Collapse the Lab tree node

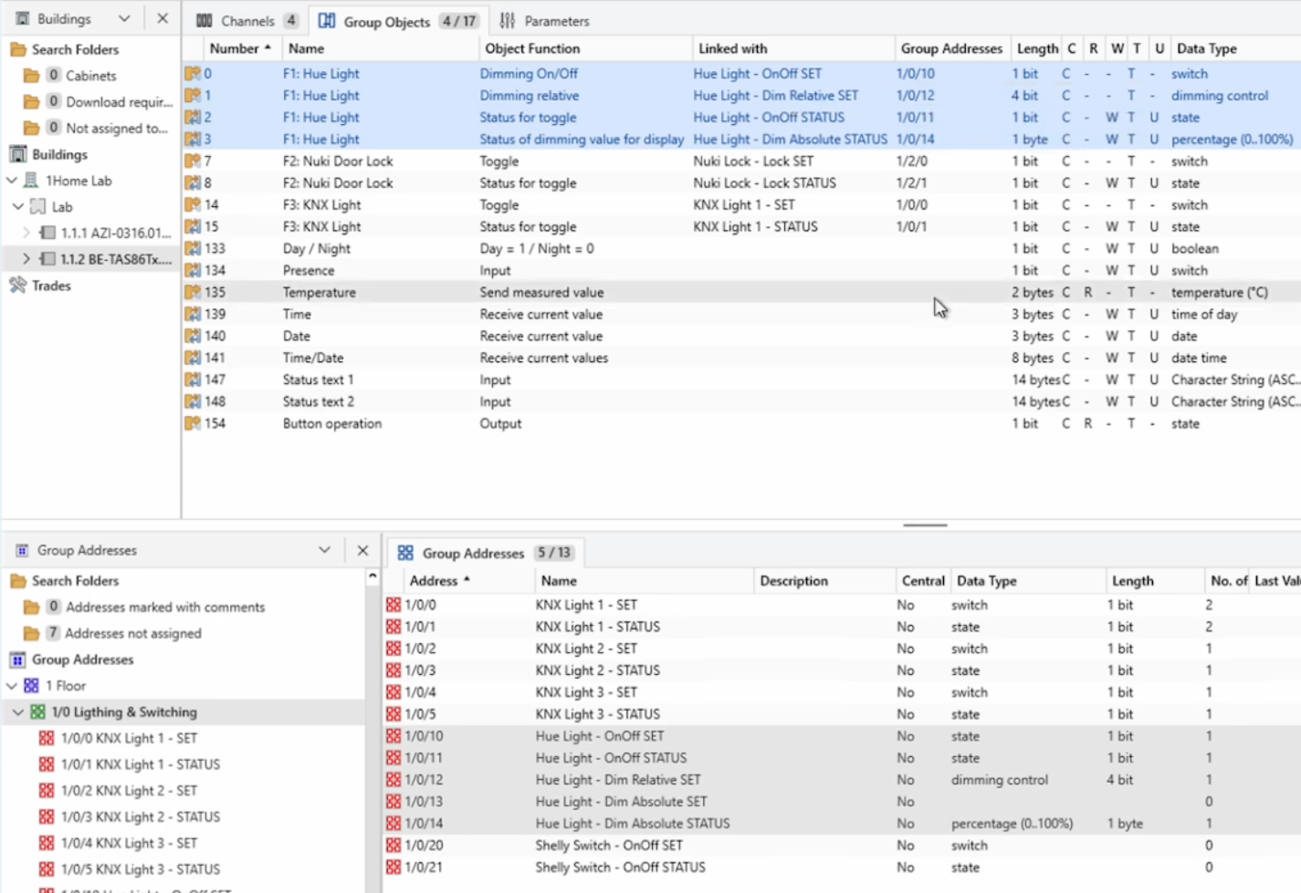pyautogui.click(x=17, y=207)
